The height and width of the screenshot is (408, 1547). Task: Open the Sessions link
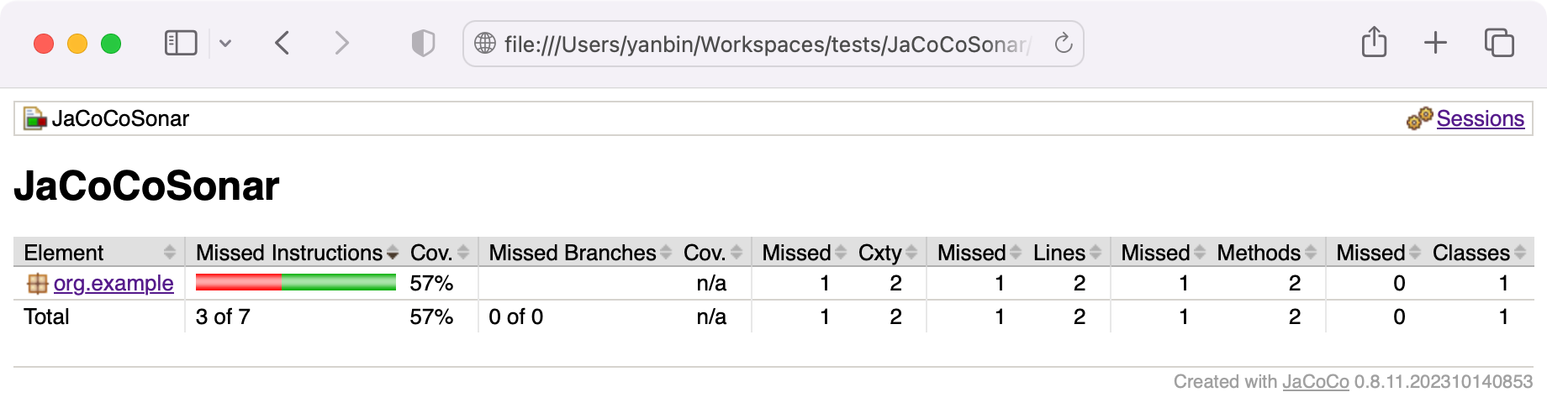tap(1480, 118)
